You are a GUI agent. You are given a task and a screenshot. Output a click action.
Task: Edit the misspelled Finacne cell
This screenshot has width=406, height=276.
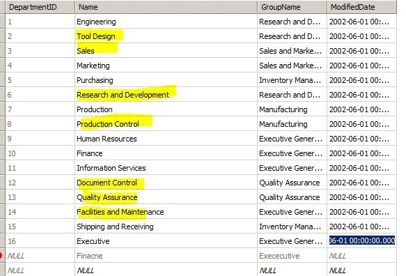[166, 256]
